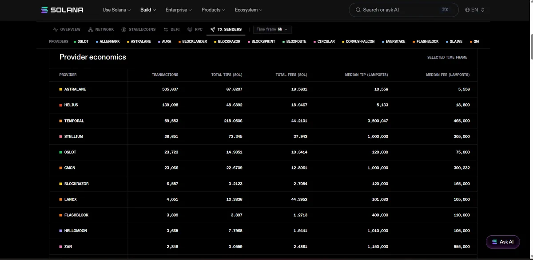Viewport: 533px width, 260px height.
Task: Click the Solana logo
Action: coord(62,10)
